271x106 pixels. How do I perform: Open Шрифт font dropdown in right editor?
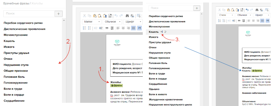coord(262,15)
